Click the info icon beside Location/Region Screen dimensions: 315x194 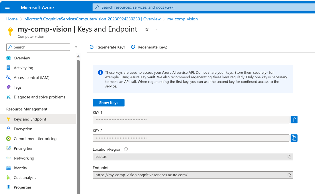126,149
